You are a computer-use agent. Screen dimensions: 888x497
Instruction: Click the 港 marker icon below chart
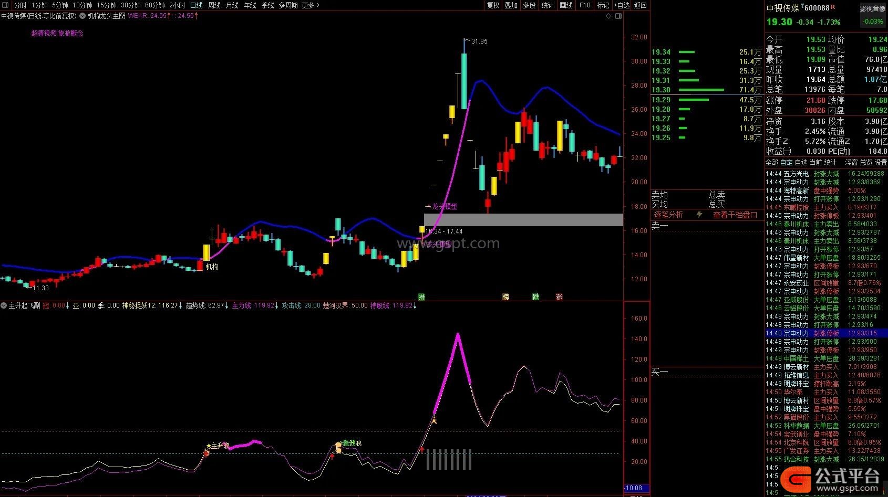(421, 297)
